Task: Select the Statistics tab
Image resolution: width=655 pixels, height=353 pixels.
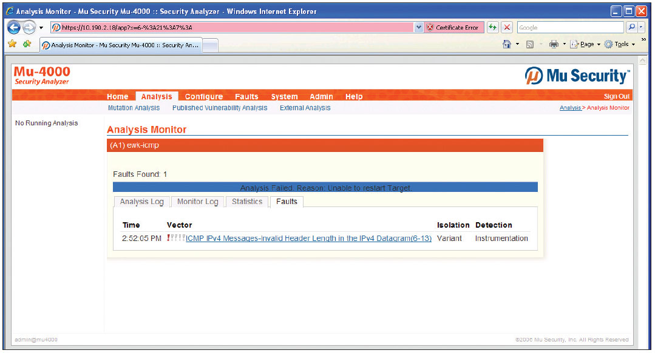Action: [247, 202]
